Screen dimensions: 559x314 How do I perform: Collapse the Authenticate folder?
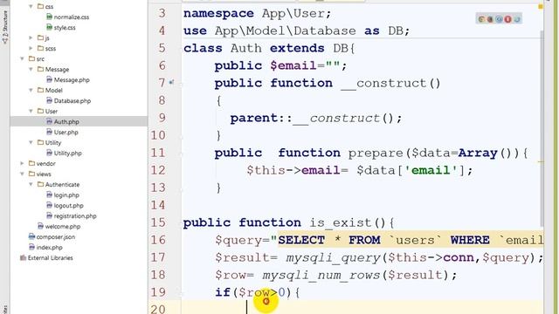(31, 184)
